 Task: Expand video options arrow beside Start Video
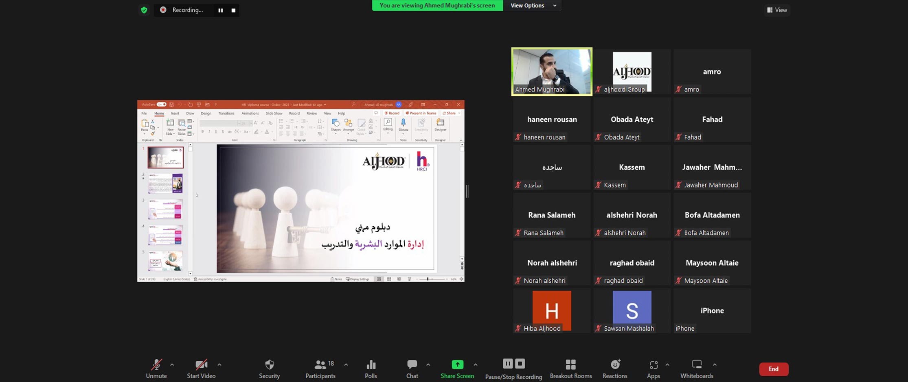coord(219,365)
